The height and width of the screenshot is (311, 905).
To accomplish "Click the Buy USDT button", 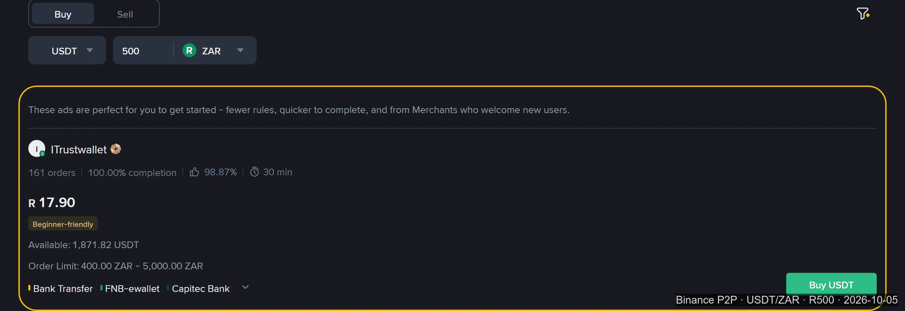I will (831, 284).
